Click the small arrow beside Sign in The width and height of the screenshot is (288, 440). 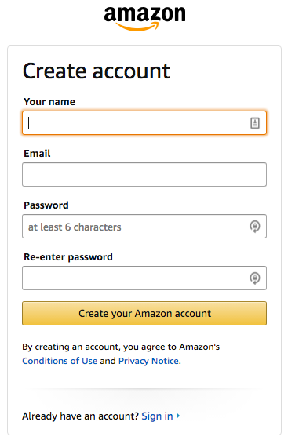[x=178, y=416]
